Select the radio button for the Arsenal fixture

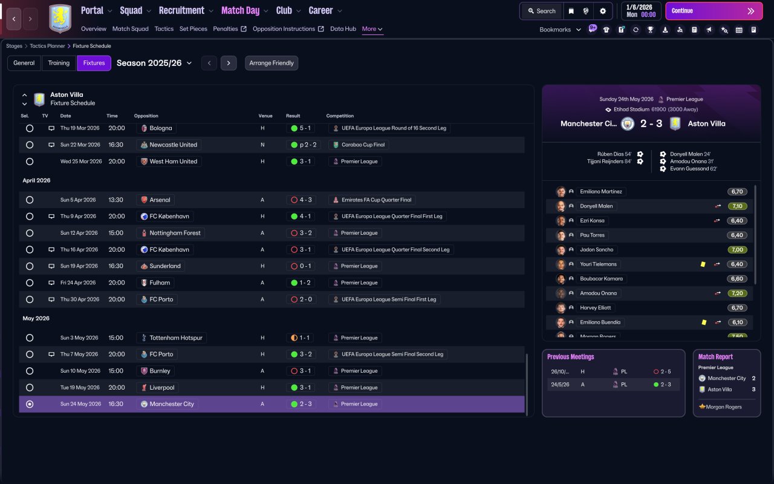pos(30,200)
